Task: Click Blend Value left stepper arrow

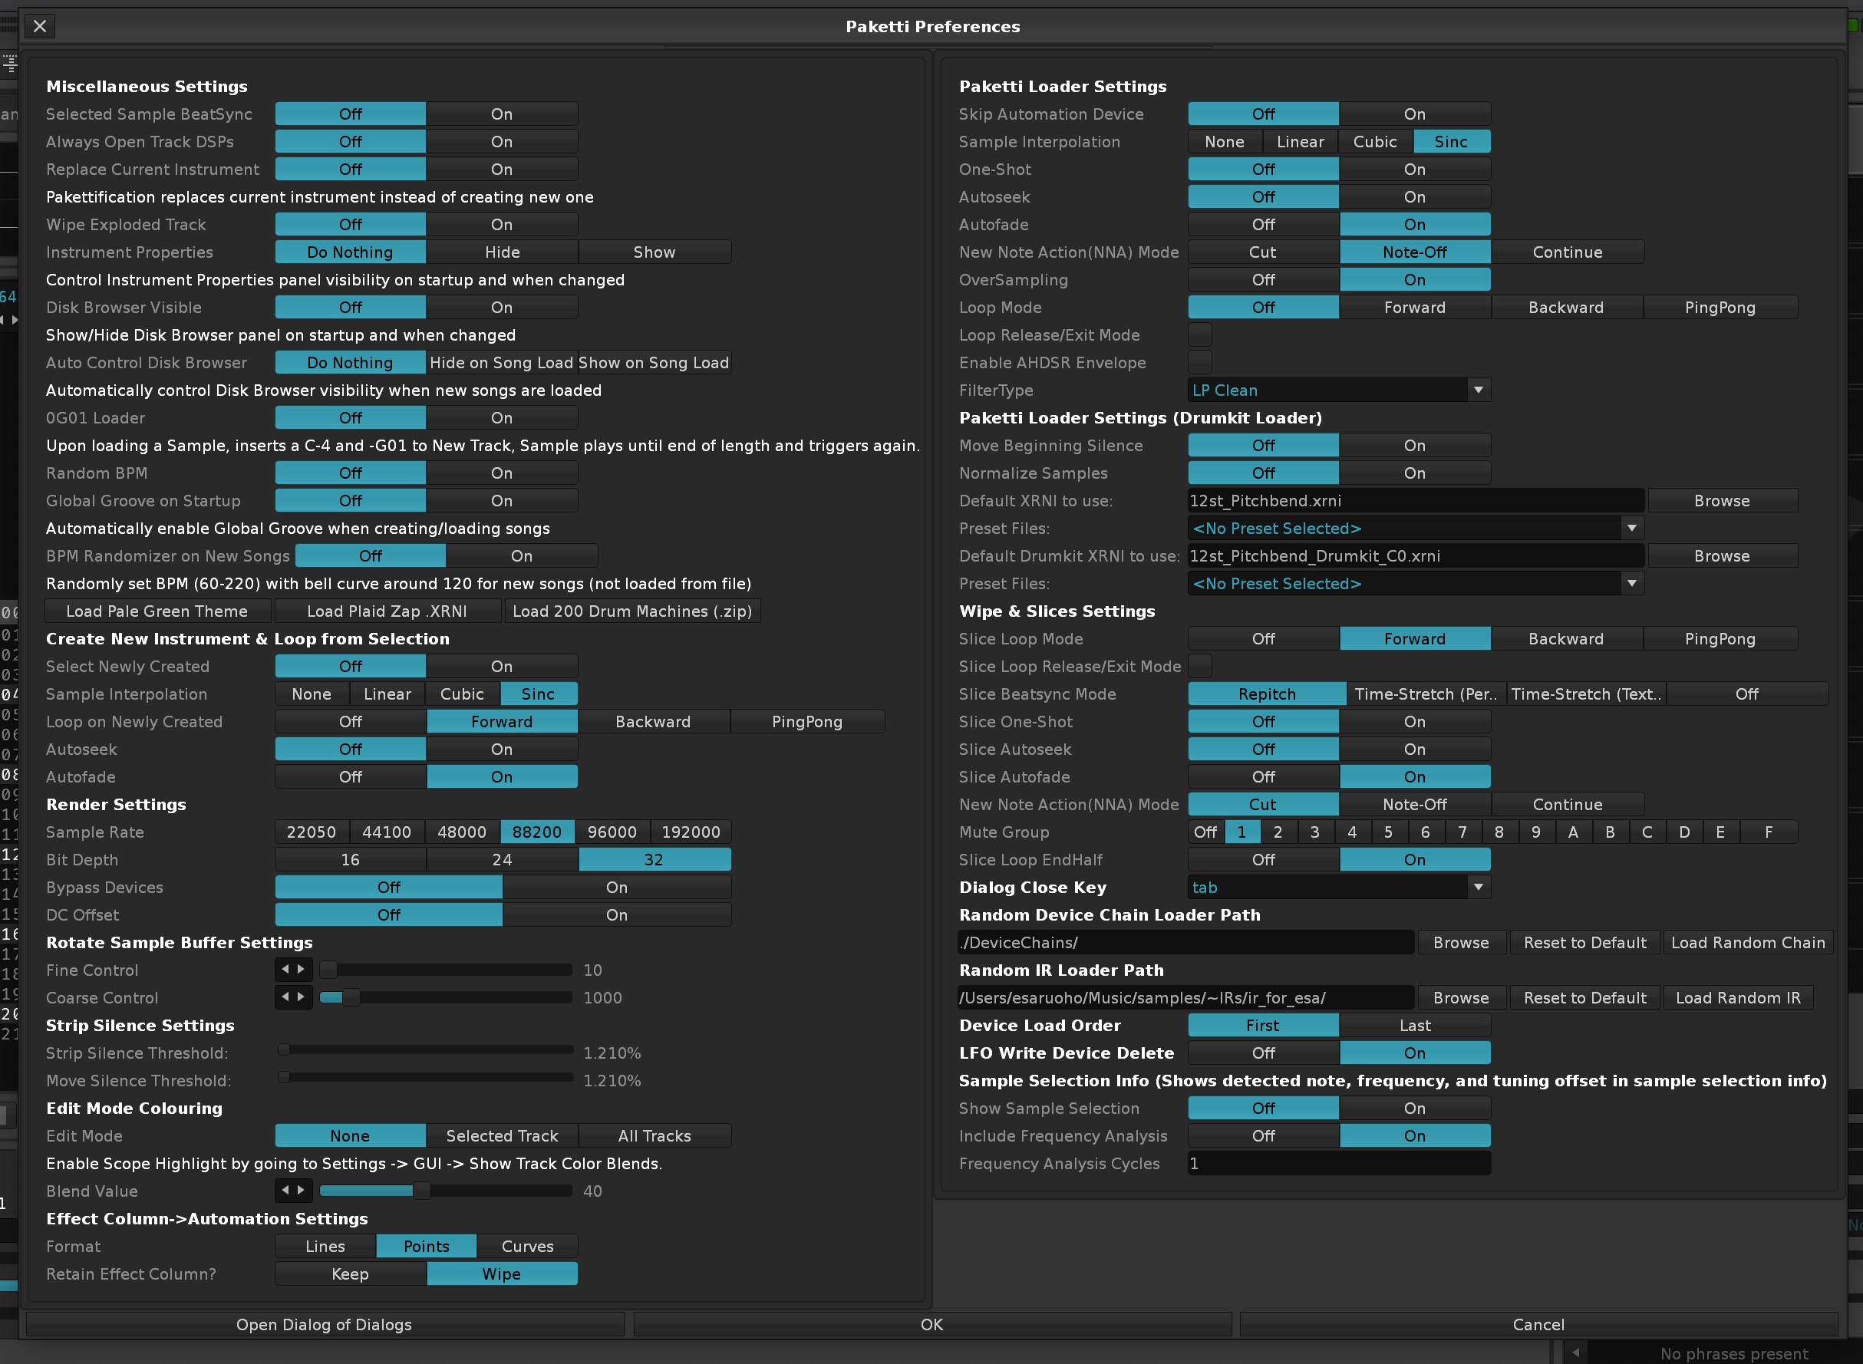Action: tap(285, 1190)
